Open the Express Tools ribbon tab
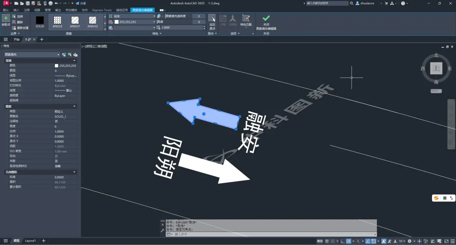 pos(102,10)
